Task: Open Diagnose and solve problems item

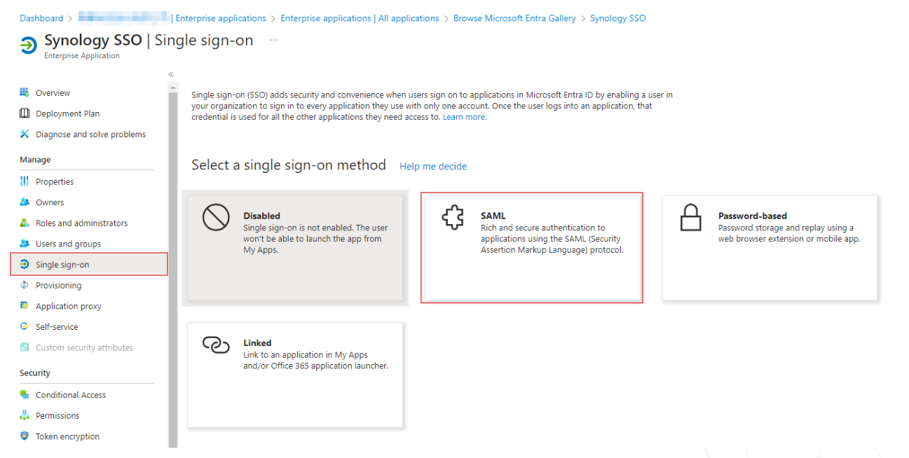Action: pyautogui.click(x=89, y=134)
